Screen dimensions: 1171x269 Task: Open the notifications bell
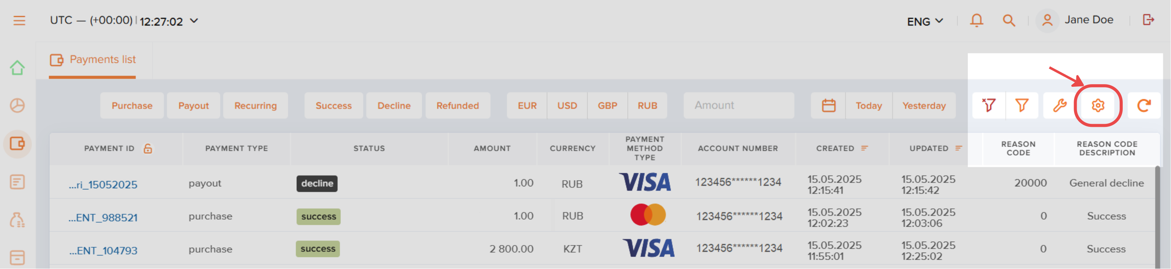pos(976,21)
